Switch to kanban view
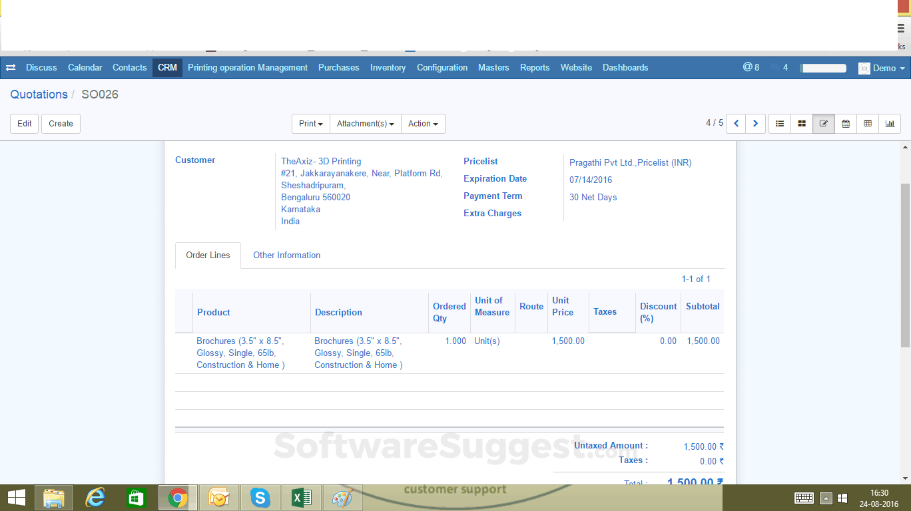Image resolution: width=911 pixels, height=511 pixels. click(802, 124)
